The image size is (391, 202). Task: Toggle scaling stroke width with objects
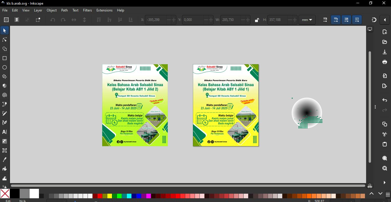coord(325,20)
